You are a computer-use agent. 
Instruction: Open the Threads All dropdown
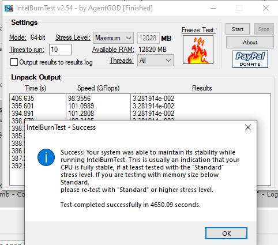pos(155,61)
